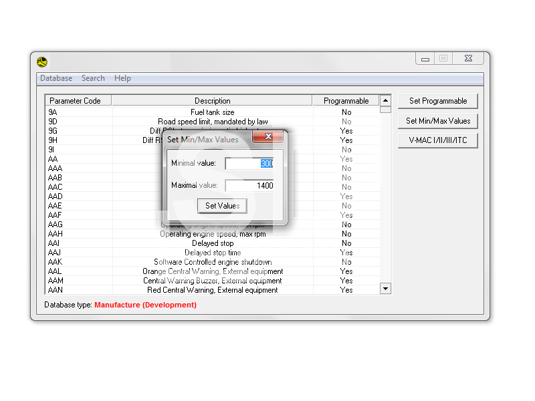Minimize the main application window
Viewport: 535px width, 401px height.
[x=425, y=59]
